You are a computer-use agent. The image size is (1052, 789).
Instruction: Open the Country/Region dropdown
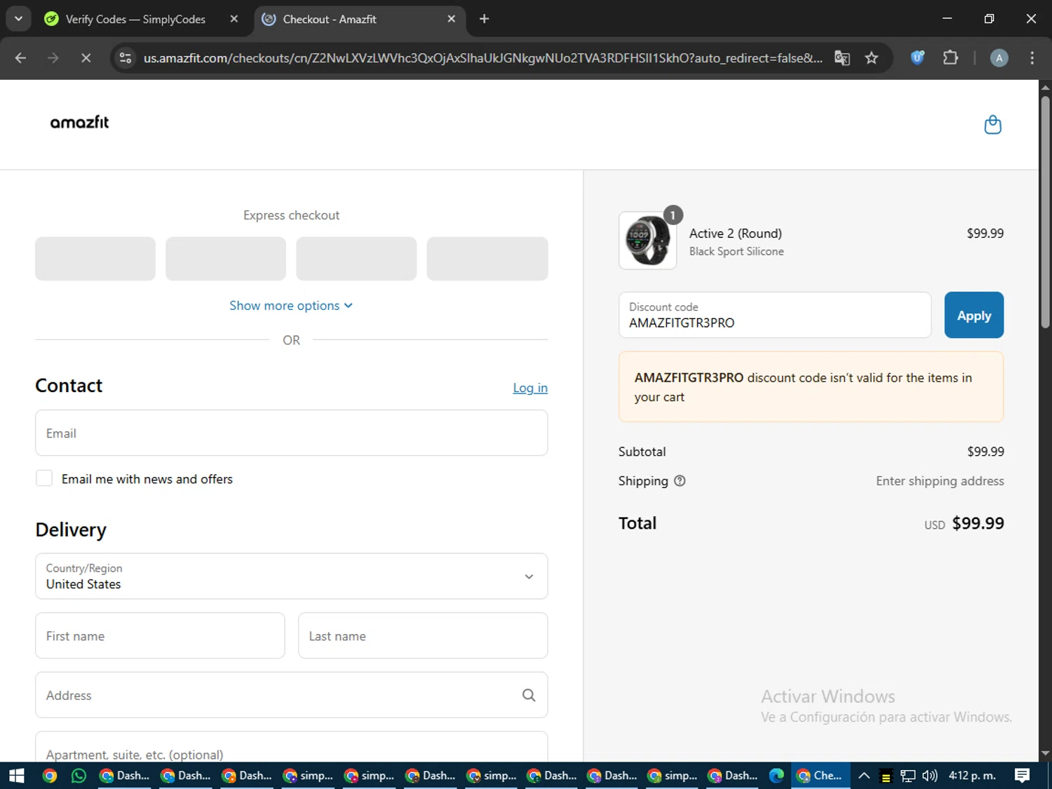pos(291,576)
